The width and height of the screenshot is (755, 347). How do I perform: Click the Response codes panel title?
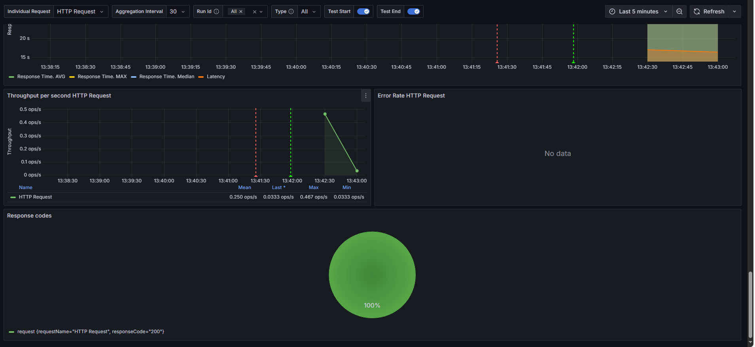pos(29,216)
